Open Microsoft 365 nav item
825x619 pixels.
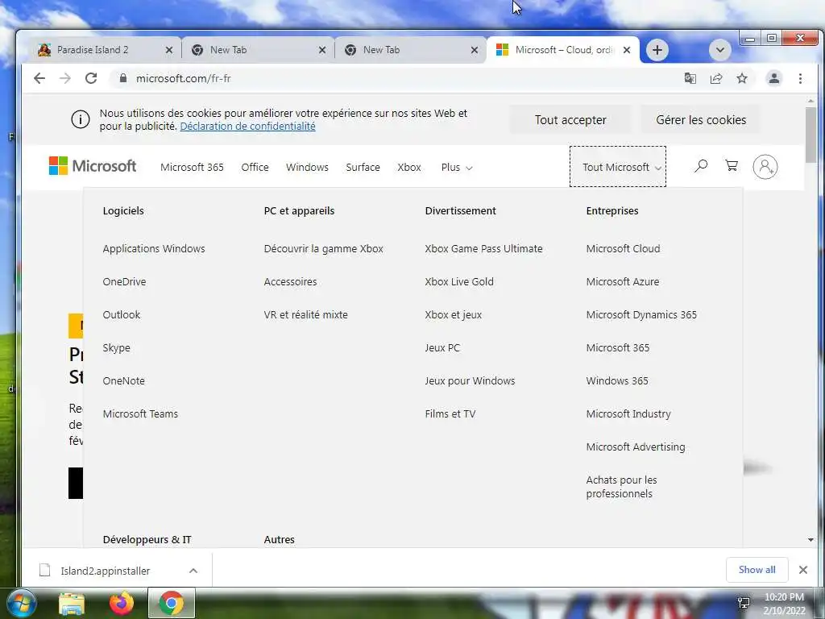click(x=192, y=168)
